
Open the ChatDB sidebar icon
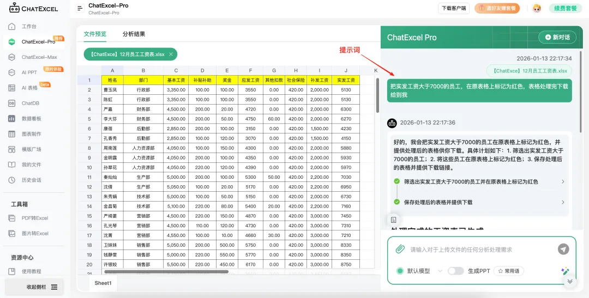pos(12,103)
